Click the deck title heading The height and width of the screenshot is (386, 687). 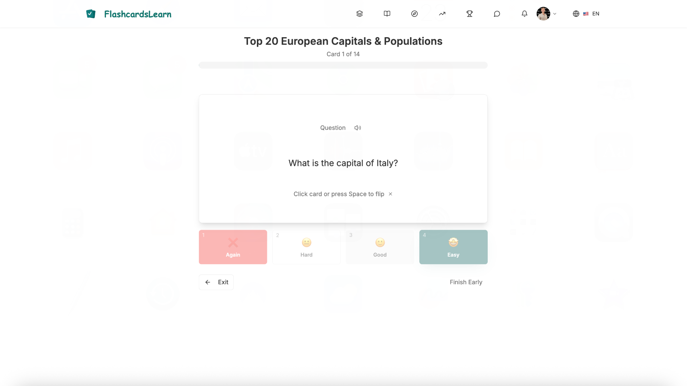(x=343, y=41)
